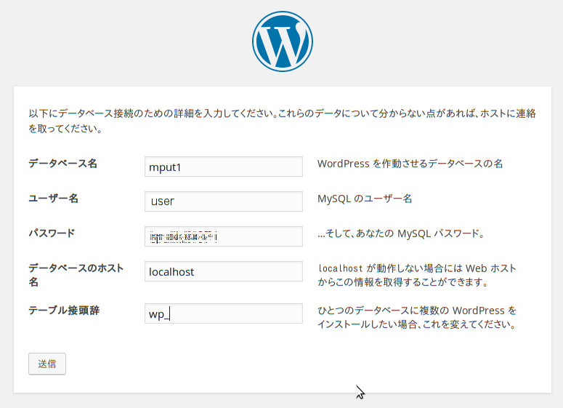Click the description starting 'localhost が動作しない場合'
This screenshot has height=408, width=563.
417,275
